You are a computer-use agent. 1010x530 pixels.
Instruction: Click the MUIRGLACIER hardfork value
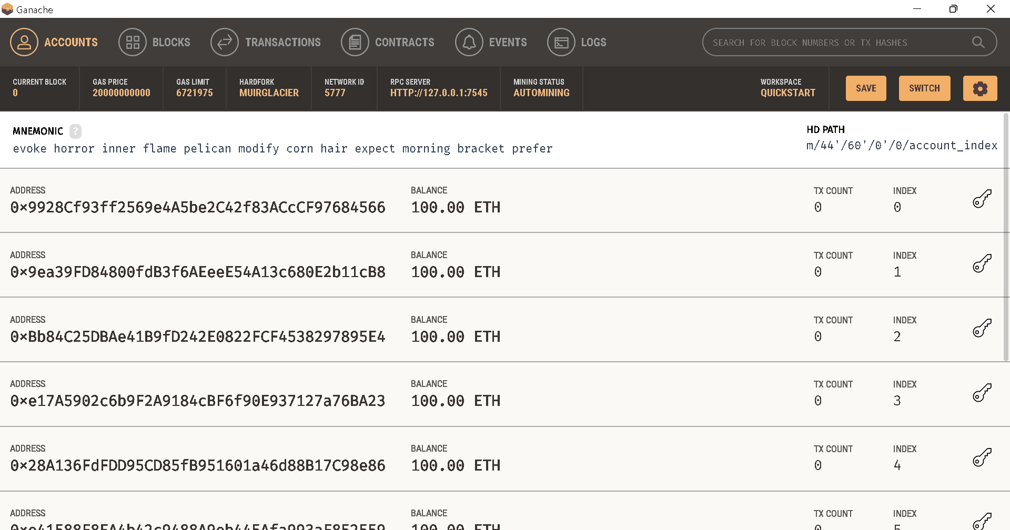pos(269,93)
